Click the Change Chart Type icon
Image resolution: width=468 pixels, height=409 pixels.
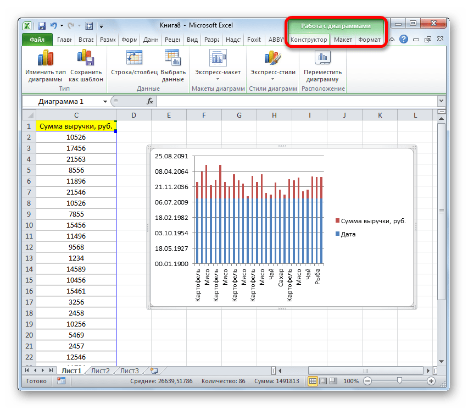[x=45, y=58]
